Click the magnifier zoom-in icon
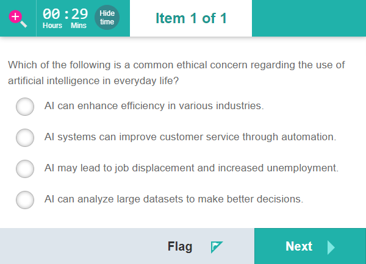 click(x=18, y=18)
